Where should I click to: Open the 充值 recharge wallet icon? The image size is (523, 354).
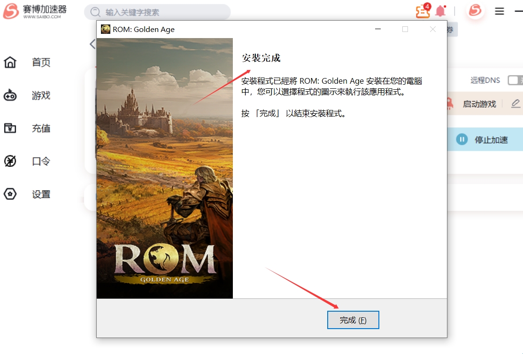tap(10, 128)
